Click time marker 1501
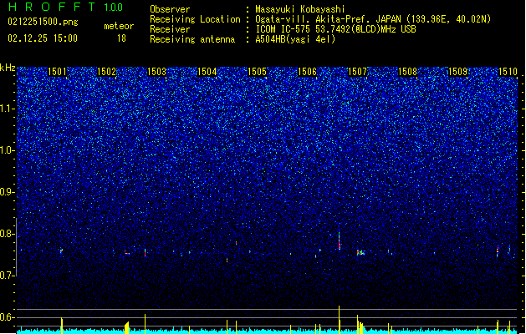 pos(57,71)
